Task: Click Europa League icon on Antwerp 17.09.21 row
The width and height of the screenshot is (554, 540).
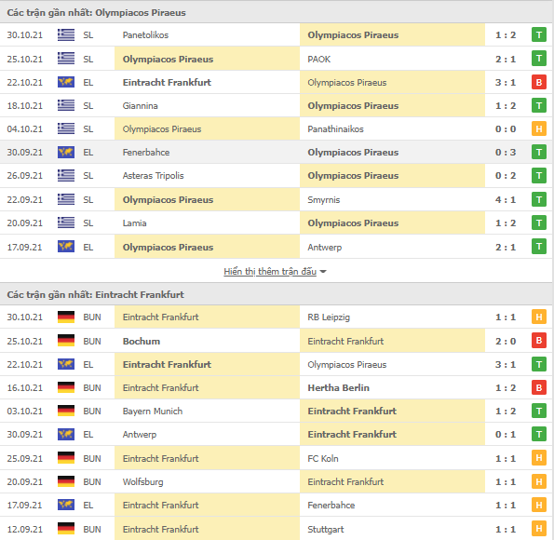Action: (66, 247)
